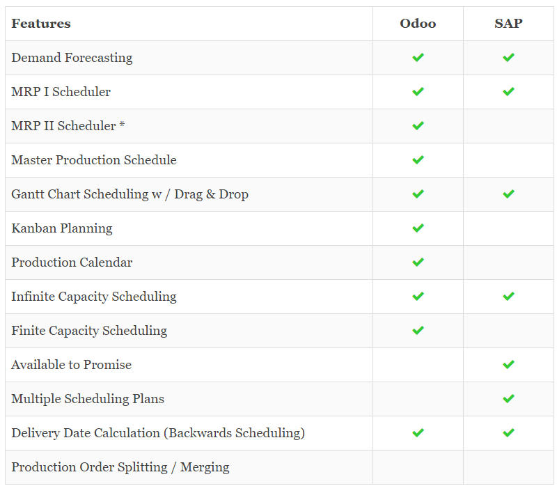Select the Odoo column header
This screenshot has width=557, height=486.
point(418,24)
